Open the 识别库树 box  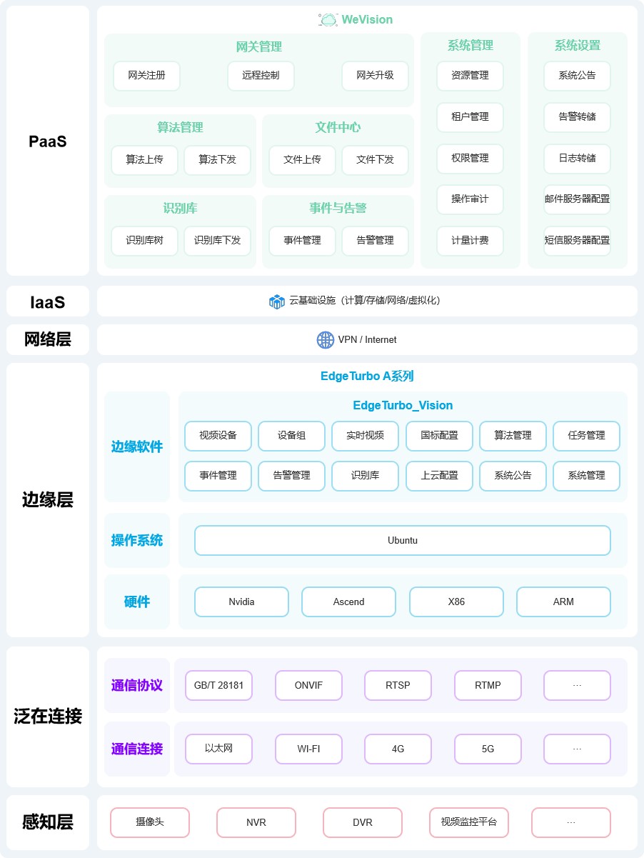144,241
